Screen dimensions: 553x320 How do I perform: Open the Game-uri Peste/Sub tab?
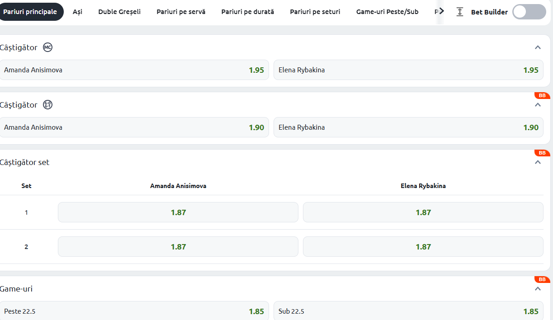coord(387,12)
